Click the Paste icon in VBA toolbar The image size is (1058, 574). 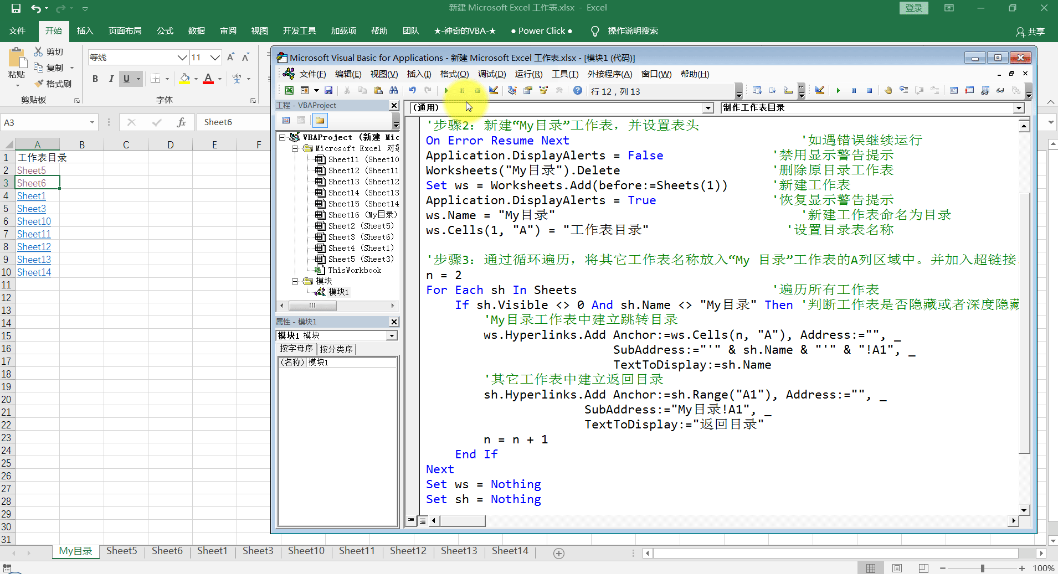point(378,90)
